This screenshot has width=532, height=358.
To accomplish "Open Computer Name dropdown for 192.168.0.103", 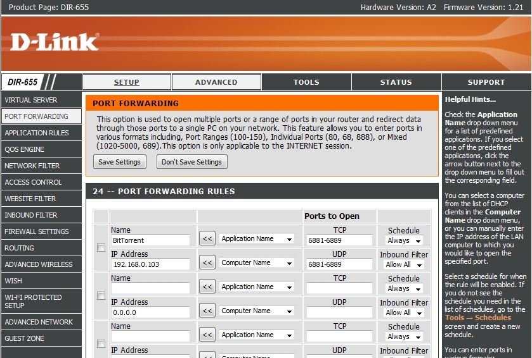I will coord(257,262).
